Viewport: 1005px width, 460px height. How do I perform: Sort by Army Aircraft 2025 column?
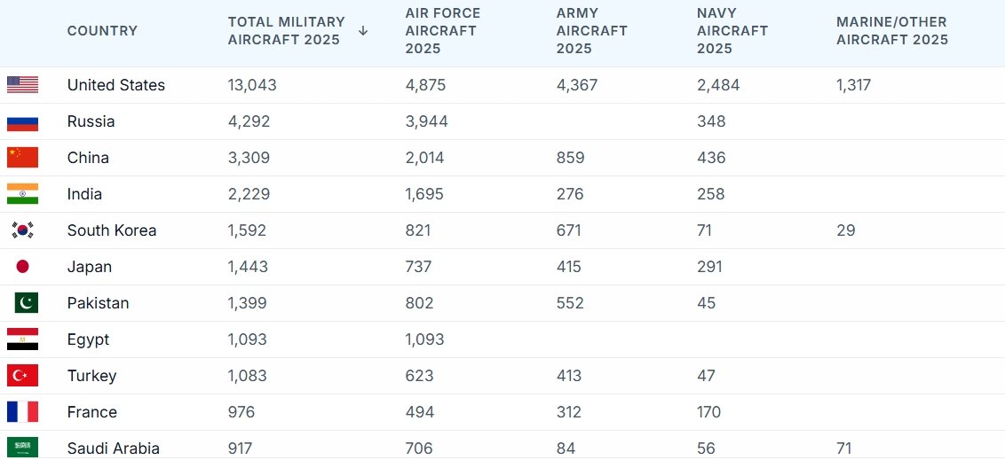[591, 31]
